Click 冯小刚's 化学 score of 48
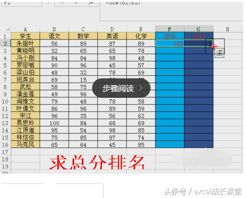The height and width of the screenshot is (198, 246). (x=141, y=58)
